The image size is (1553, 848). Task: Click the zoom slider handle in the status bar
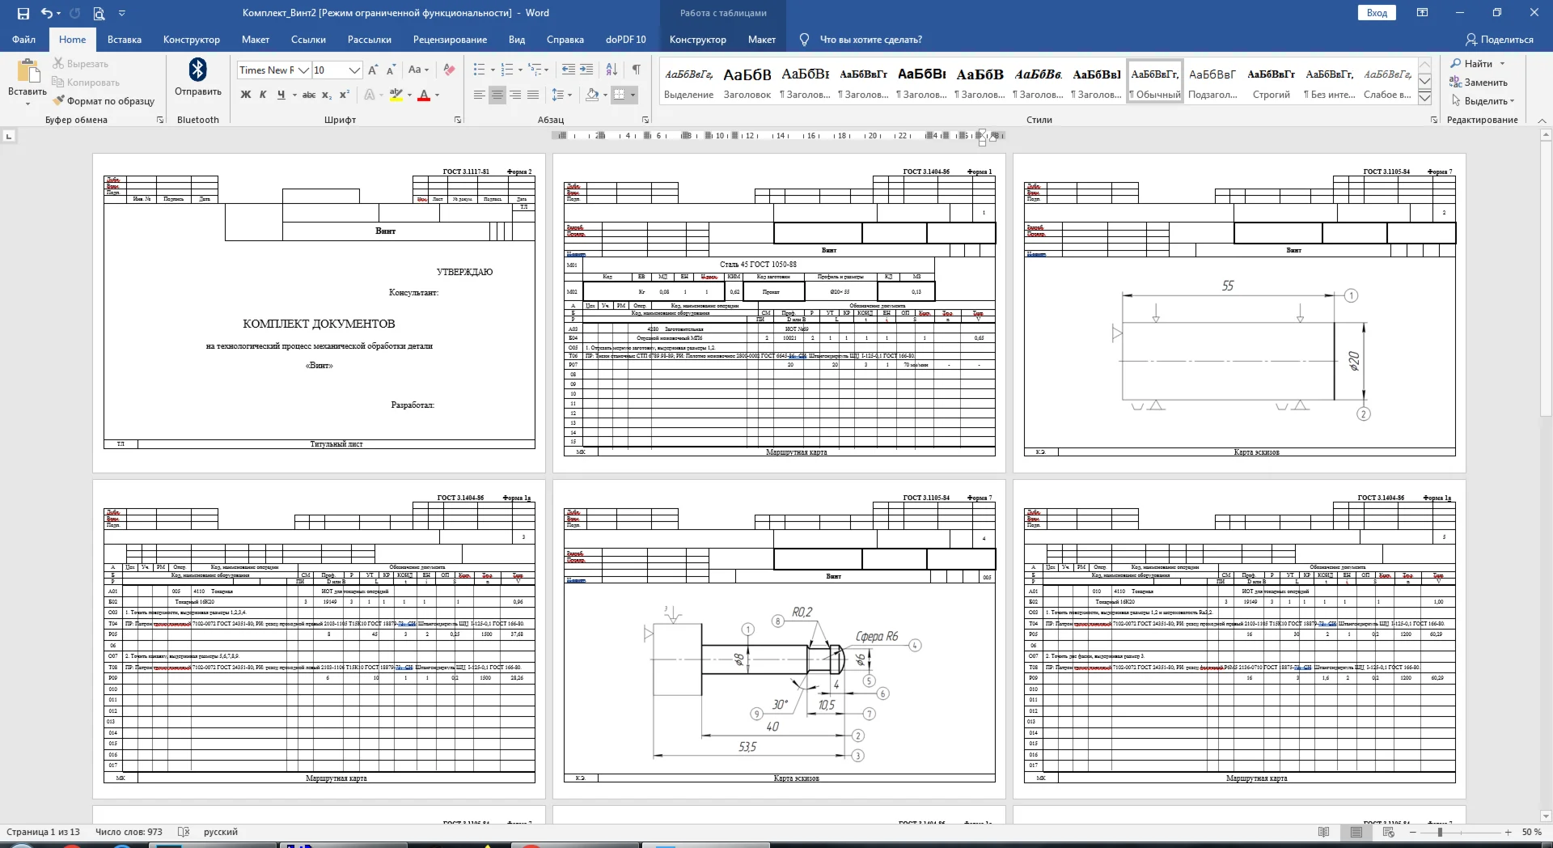coord(1440,832)
